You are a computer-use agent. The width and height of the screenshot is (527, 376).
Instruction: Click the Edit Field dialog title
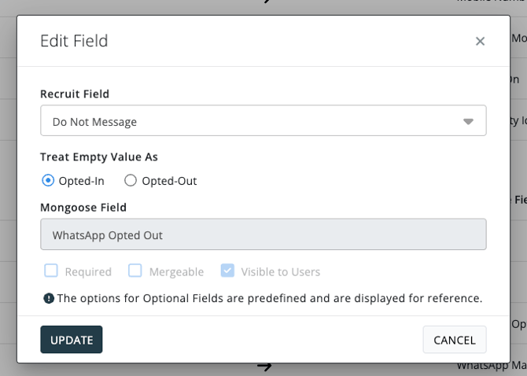tap(74, 41)
